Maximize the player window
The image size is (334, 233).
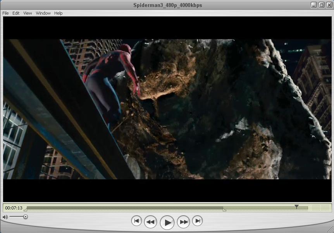click(x=321, y=5)
